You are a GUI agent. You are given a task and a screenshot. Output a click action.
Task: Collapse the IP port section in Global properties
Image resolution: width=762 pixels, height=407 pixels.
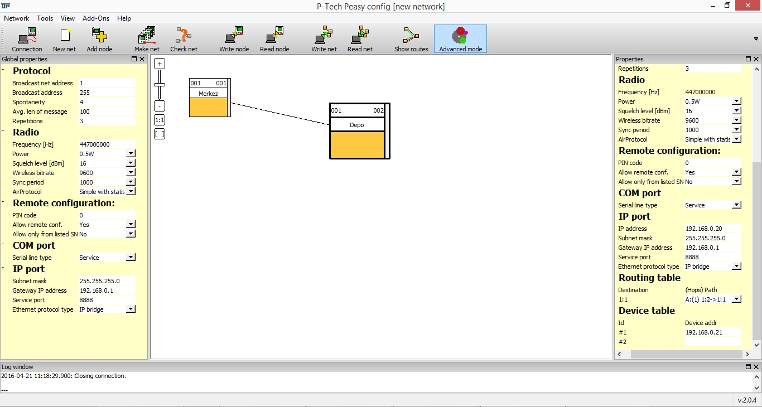pos(3,269)
